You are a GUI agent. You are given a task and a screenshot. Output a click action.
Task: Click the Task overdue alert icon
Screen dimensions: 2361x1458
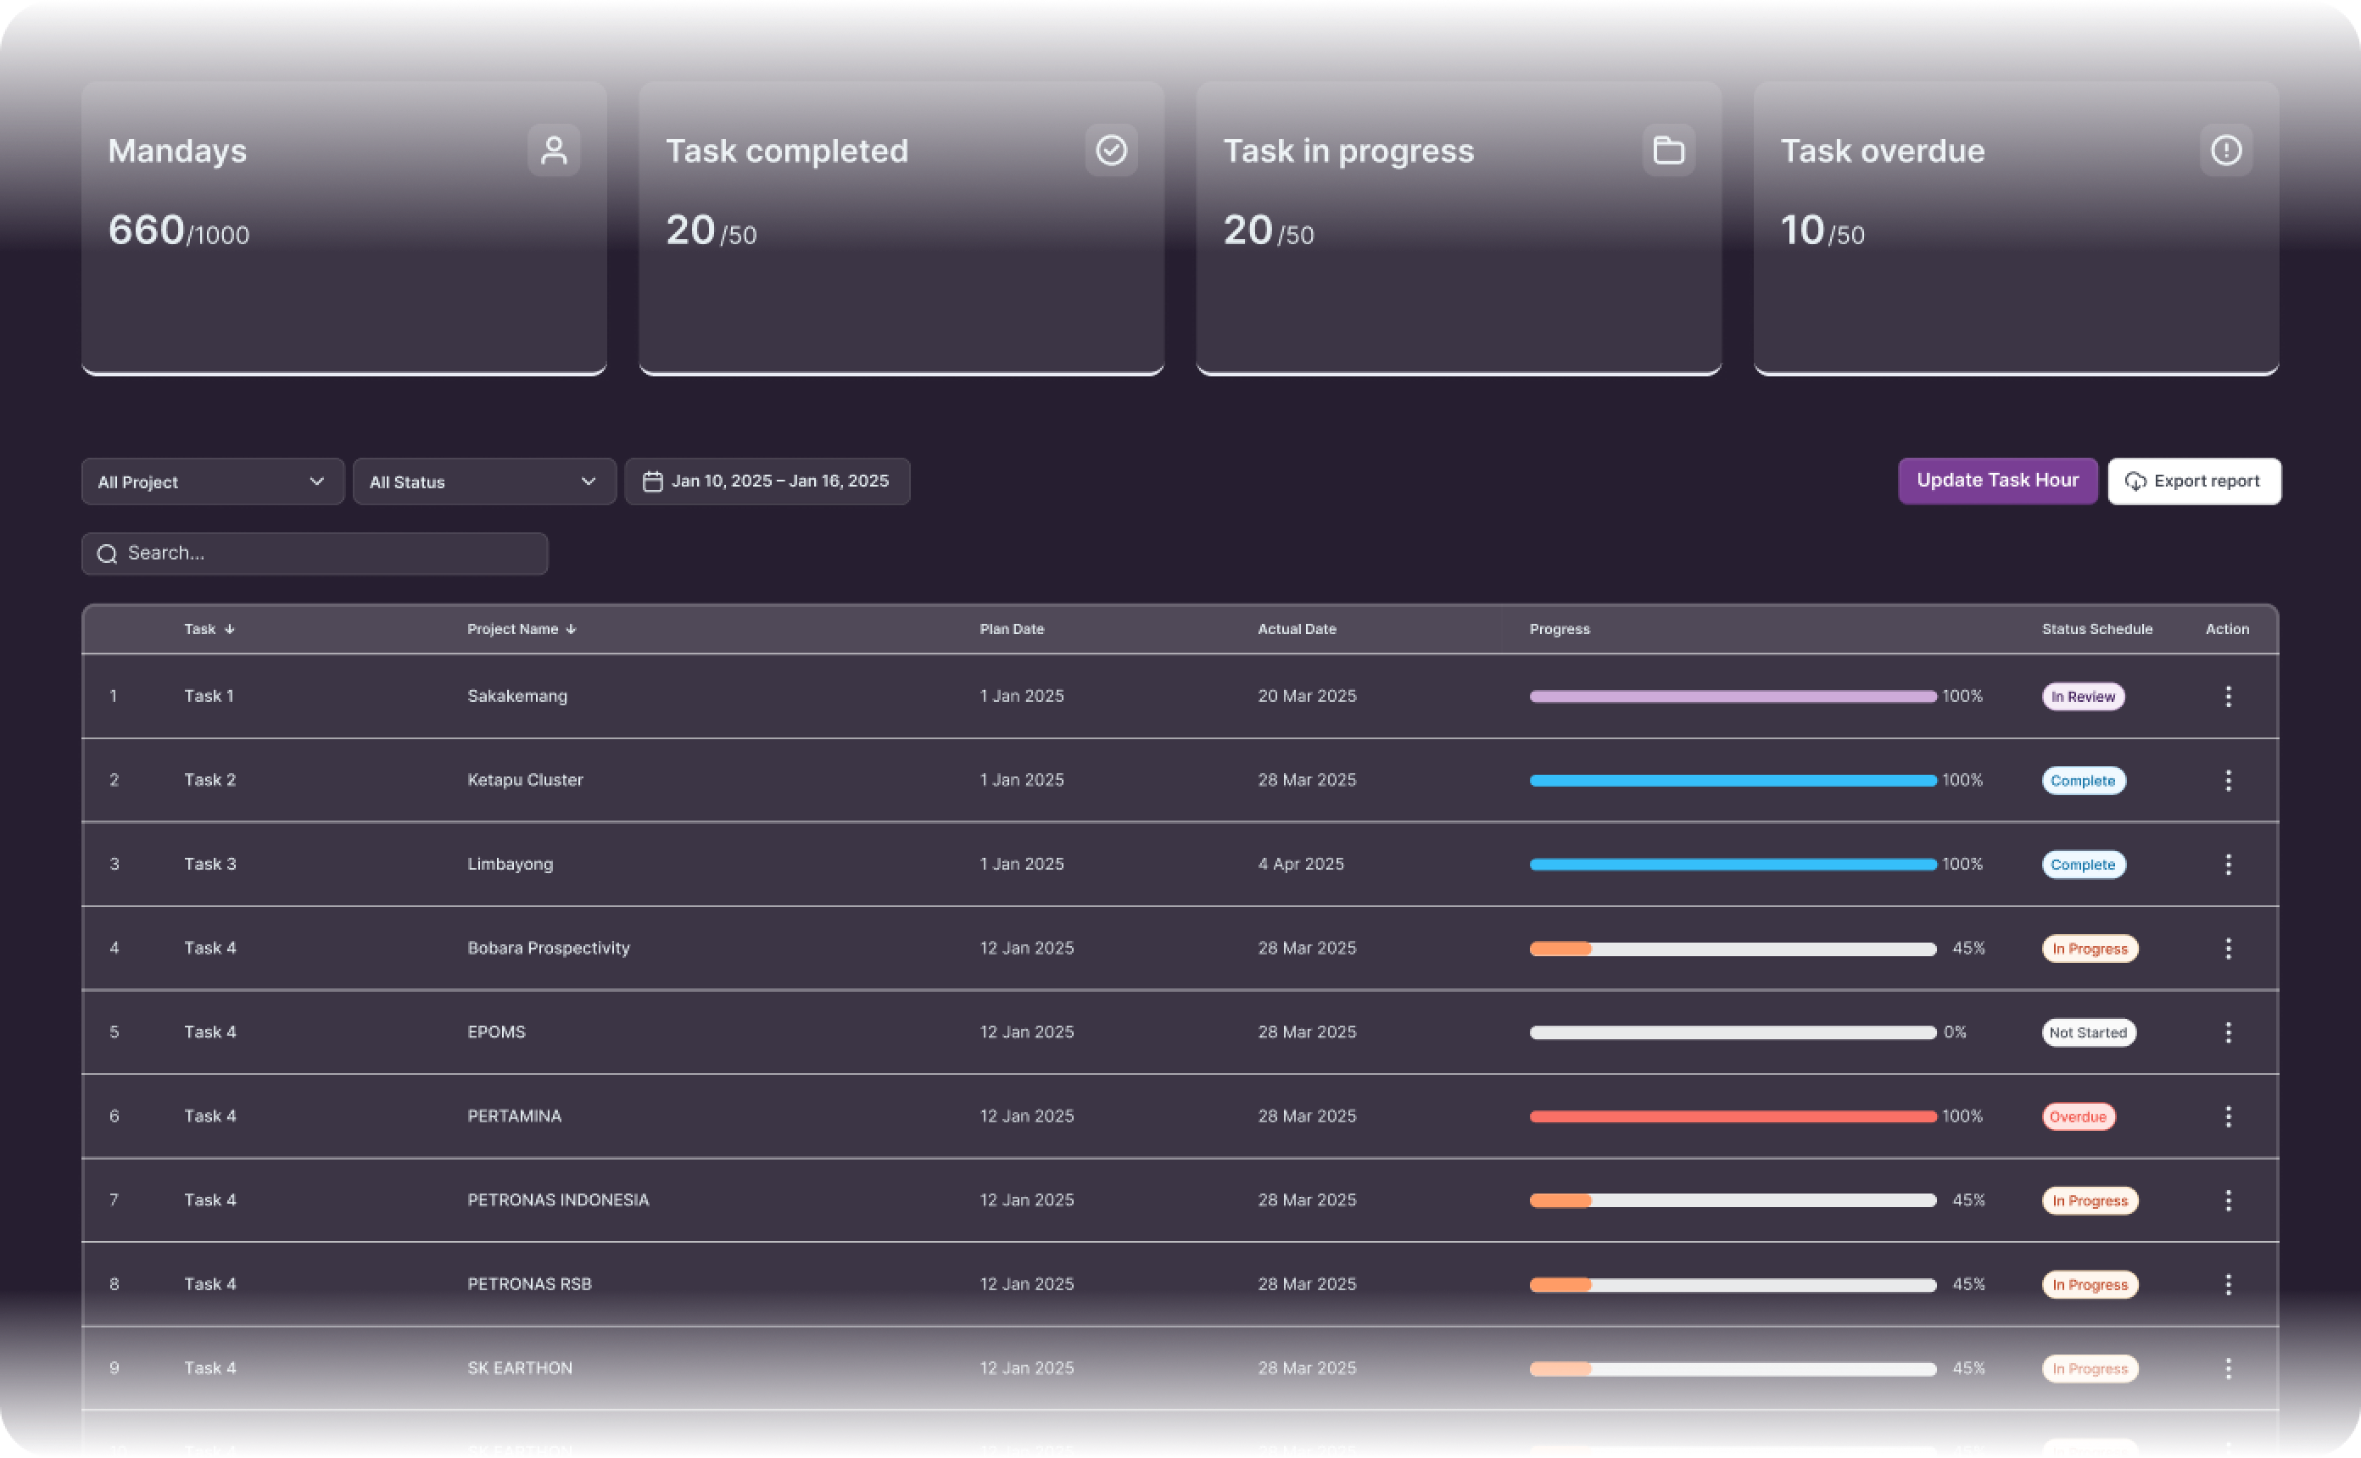pyautogui.click(x=2226, y=149)
